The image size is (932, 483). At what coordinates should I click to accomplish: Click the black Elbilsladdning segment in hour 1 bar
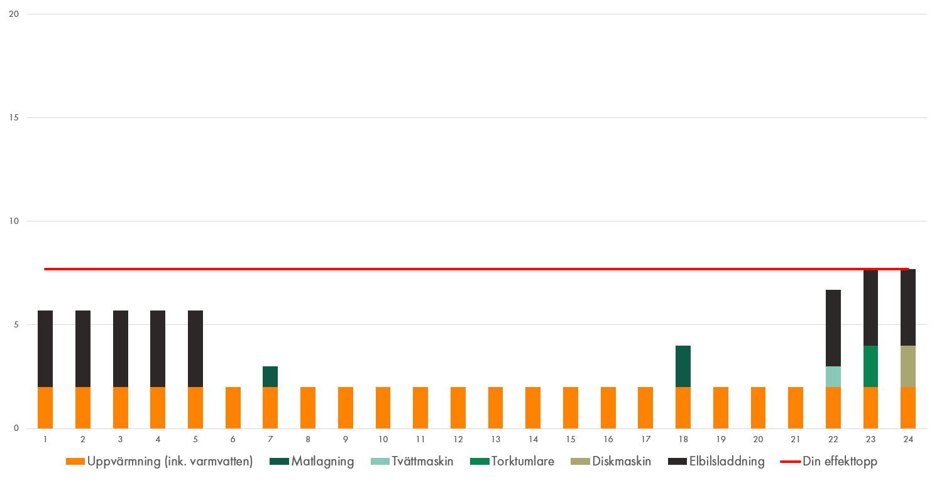(x=45, y=349)
